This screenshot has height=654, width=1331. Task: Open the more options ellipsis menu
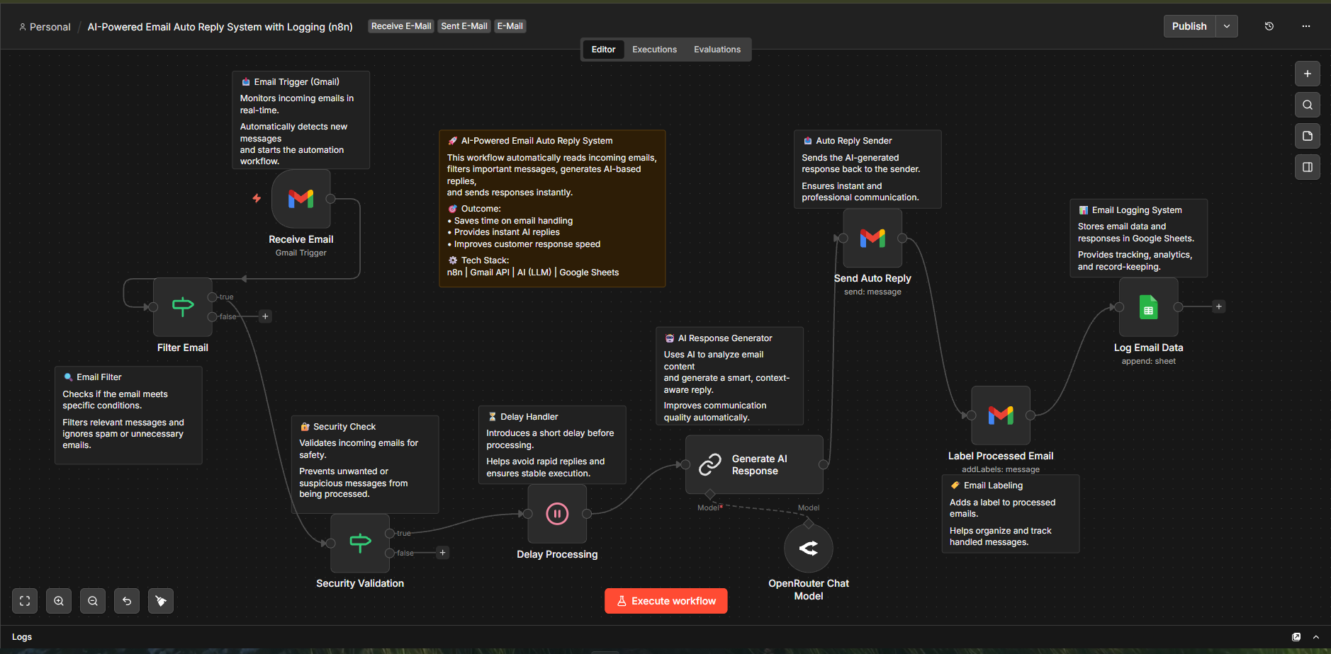(1306, 26)
